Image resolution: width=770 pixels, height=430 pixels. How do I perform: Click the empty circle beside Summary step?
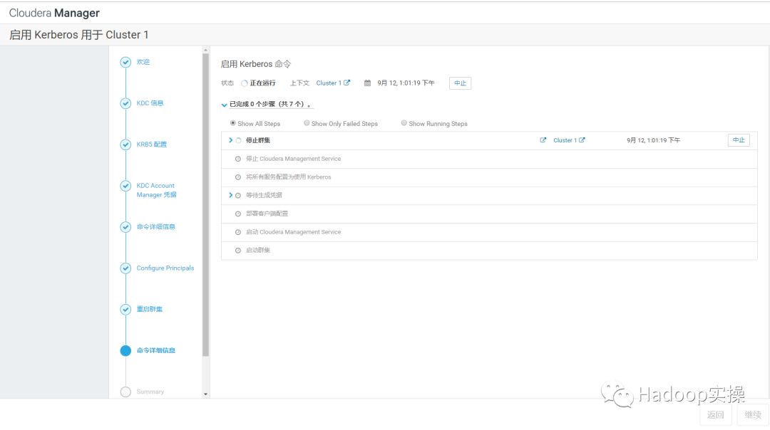click(125, 392)
